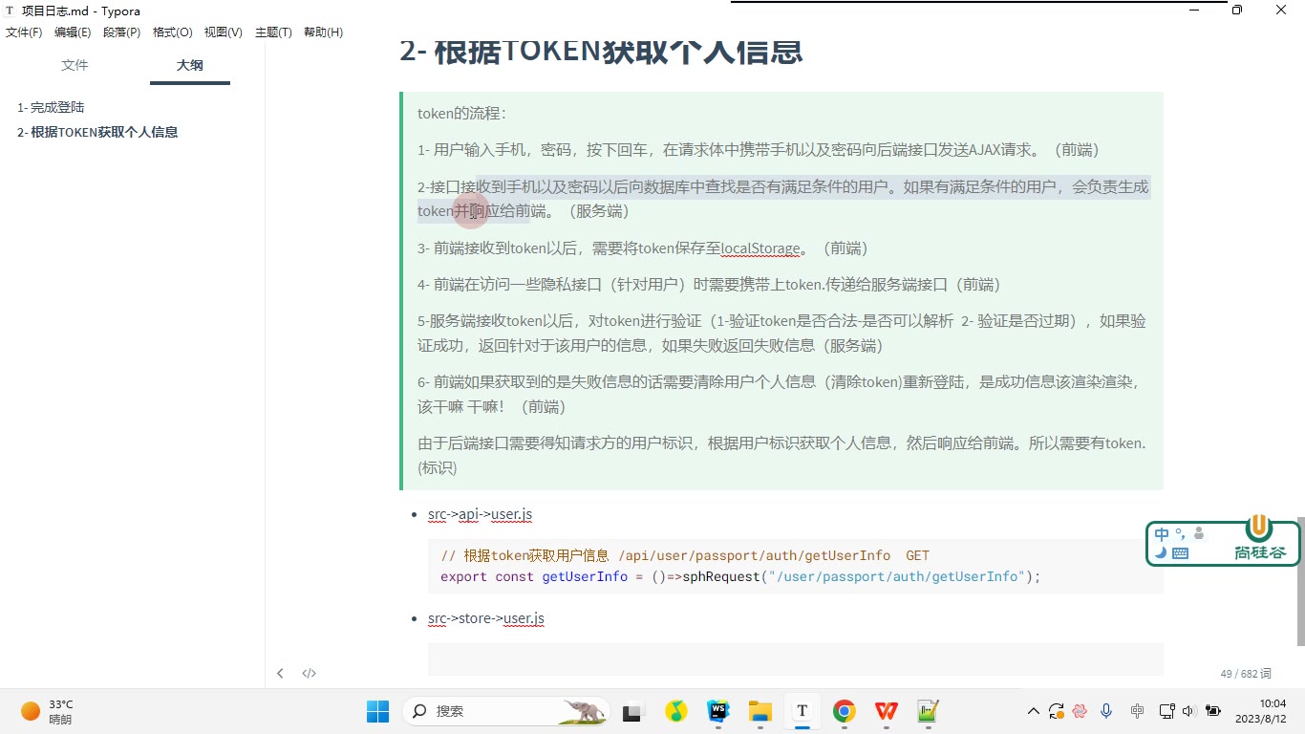Toggle the IME moon night-mode icon
Image resolution: width=1305 pixels, height=734 pixels.
pyautogui.click(x=1160, y=552)
